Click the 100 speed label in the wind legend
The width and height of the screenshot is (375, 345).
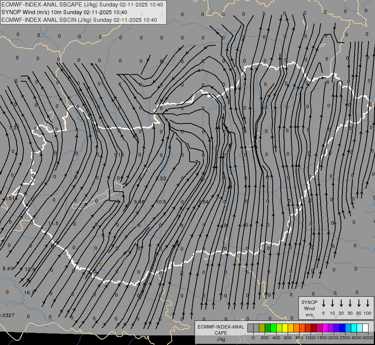point(368,313)
